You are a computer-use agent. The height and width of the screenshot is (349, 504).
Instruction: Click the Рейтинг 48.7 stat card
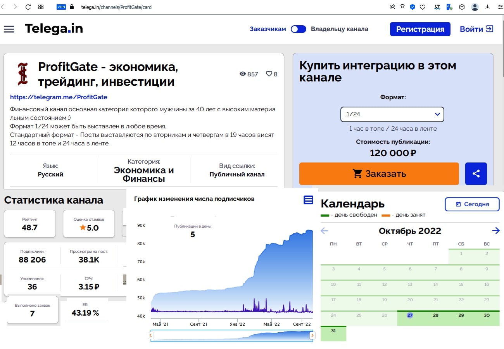30,224
